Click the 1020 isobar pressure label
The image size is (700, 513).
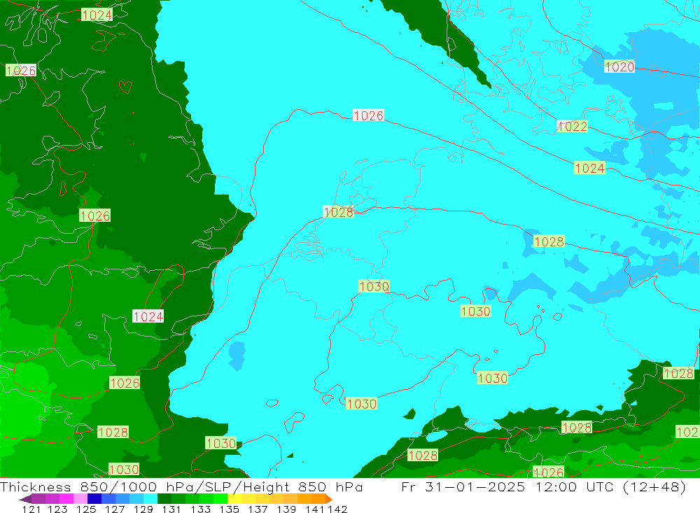[619, 67]
